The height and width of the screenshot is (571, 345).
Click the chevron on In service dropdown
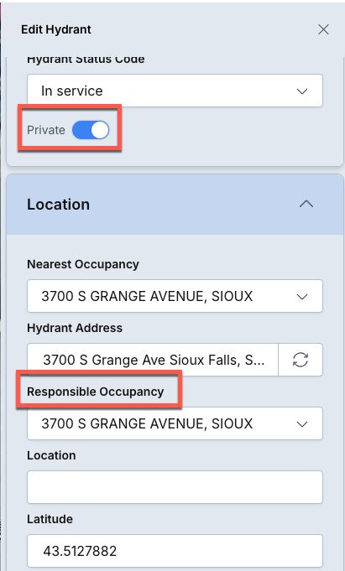302,91
